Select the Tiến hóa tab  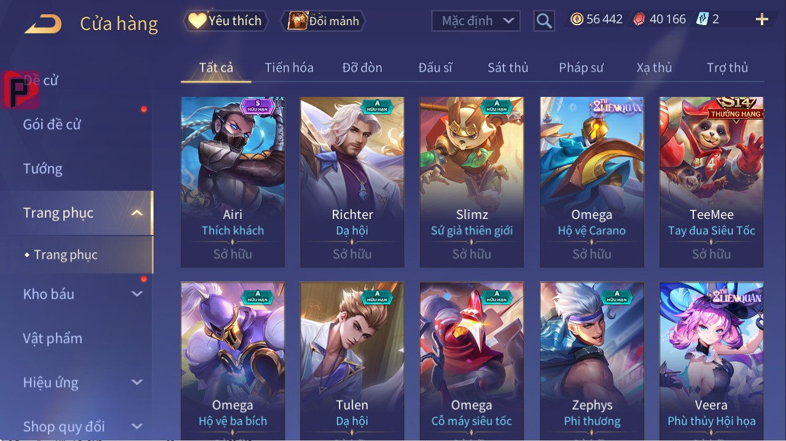click(289, 67)
